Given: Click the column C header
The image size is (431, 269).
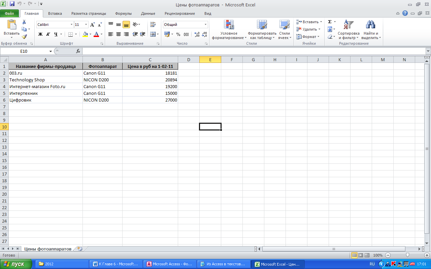Looking at the screenshot, I should pyautogui.click(x=150, y=60).
